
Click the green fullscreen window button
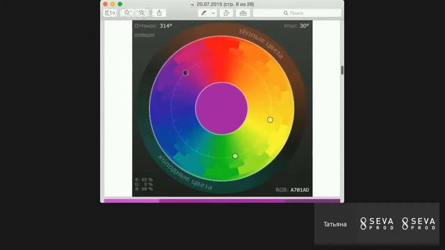point(120,4)
